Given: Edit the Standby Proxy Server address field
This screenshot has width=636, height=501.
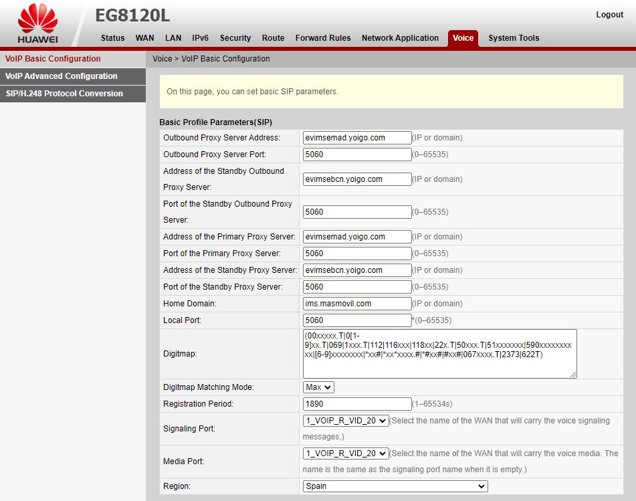Looking at the screenshot, I should pyautogui.click(x=357, y=270).
